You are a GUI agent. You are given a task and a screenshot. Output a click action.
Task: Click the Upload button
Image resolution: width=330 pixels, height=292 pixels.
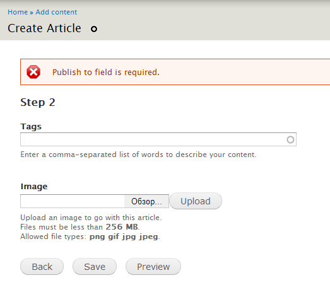pyautogui.click(x=196, y=201)
